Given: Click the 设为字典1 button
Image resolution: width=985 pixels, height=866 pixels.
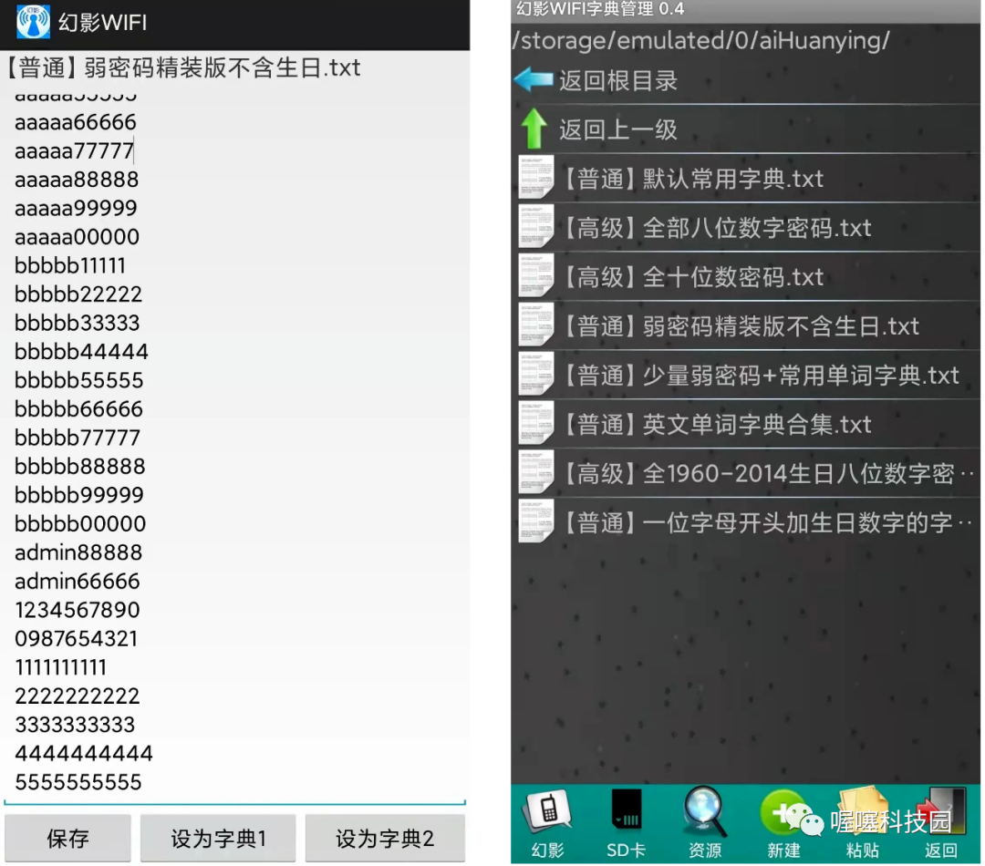Looking at the screenshot, I should [218, 839].
